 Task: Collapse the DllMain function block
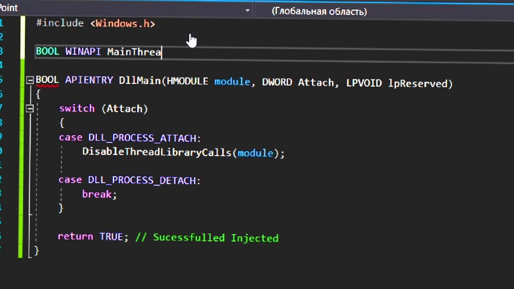click(30, 80)
